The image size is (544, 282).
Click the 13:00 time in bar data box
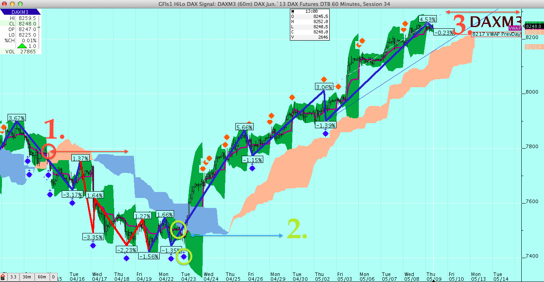point(312,12)
